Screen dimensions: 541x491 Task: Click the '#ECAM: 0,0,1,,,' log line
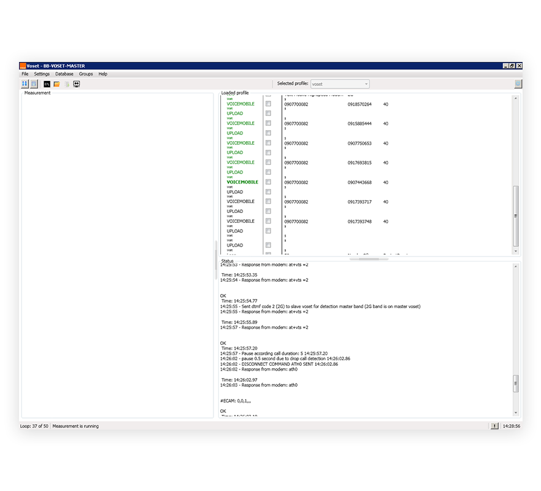tap(236, 401)
